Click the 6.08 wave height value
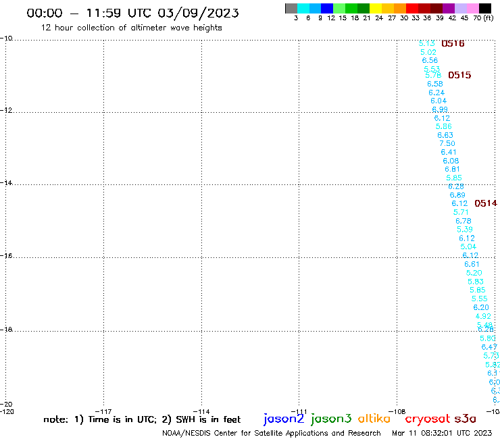Viewport: 500px width, 439px height. pyautogui.click(x=451, y=161)
